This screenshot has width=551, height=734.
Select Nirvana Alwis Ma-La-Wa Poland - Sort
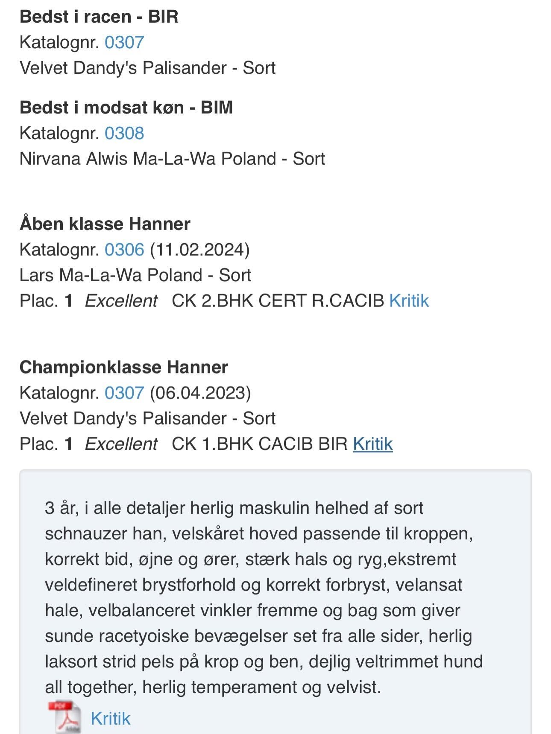[x=172, y=159]
